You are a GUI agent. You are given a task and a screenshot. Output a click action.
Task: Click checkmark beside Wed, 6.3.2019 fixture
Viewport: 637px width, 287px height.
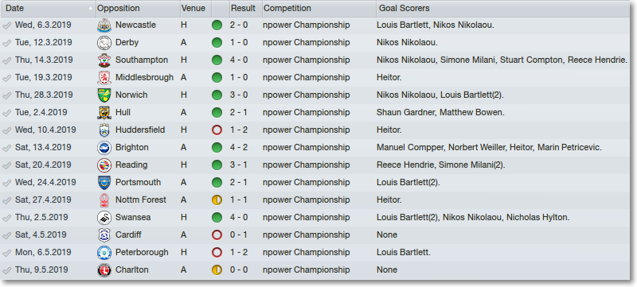(x=7, y=25)
